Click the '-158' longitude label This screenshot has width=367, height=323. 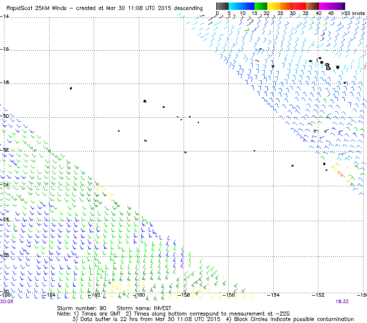click(183, 295)
